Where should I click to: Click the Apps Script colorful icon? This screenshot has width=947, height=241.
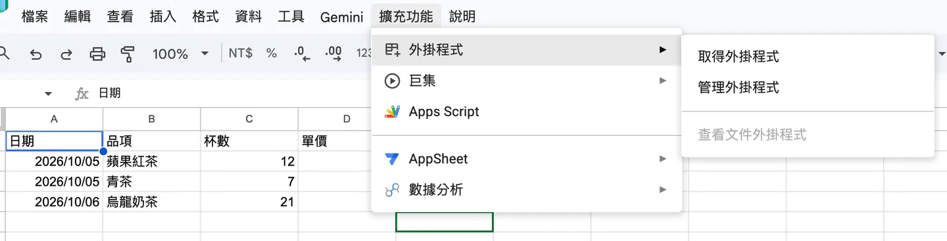(392, 112)
